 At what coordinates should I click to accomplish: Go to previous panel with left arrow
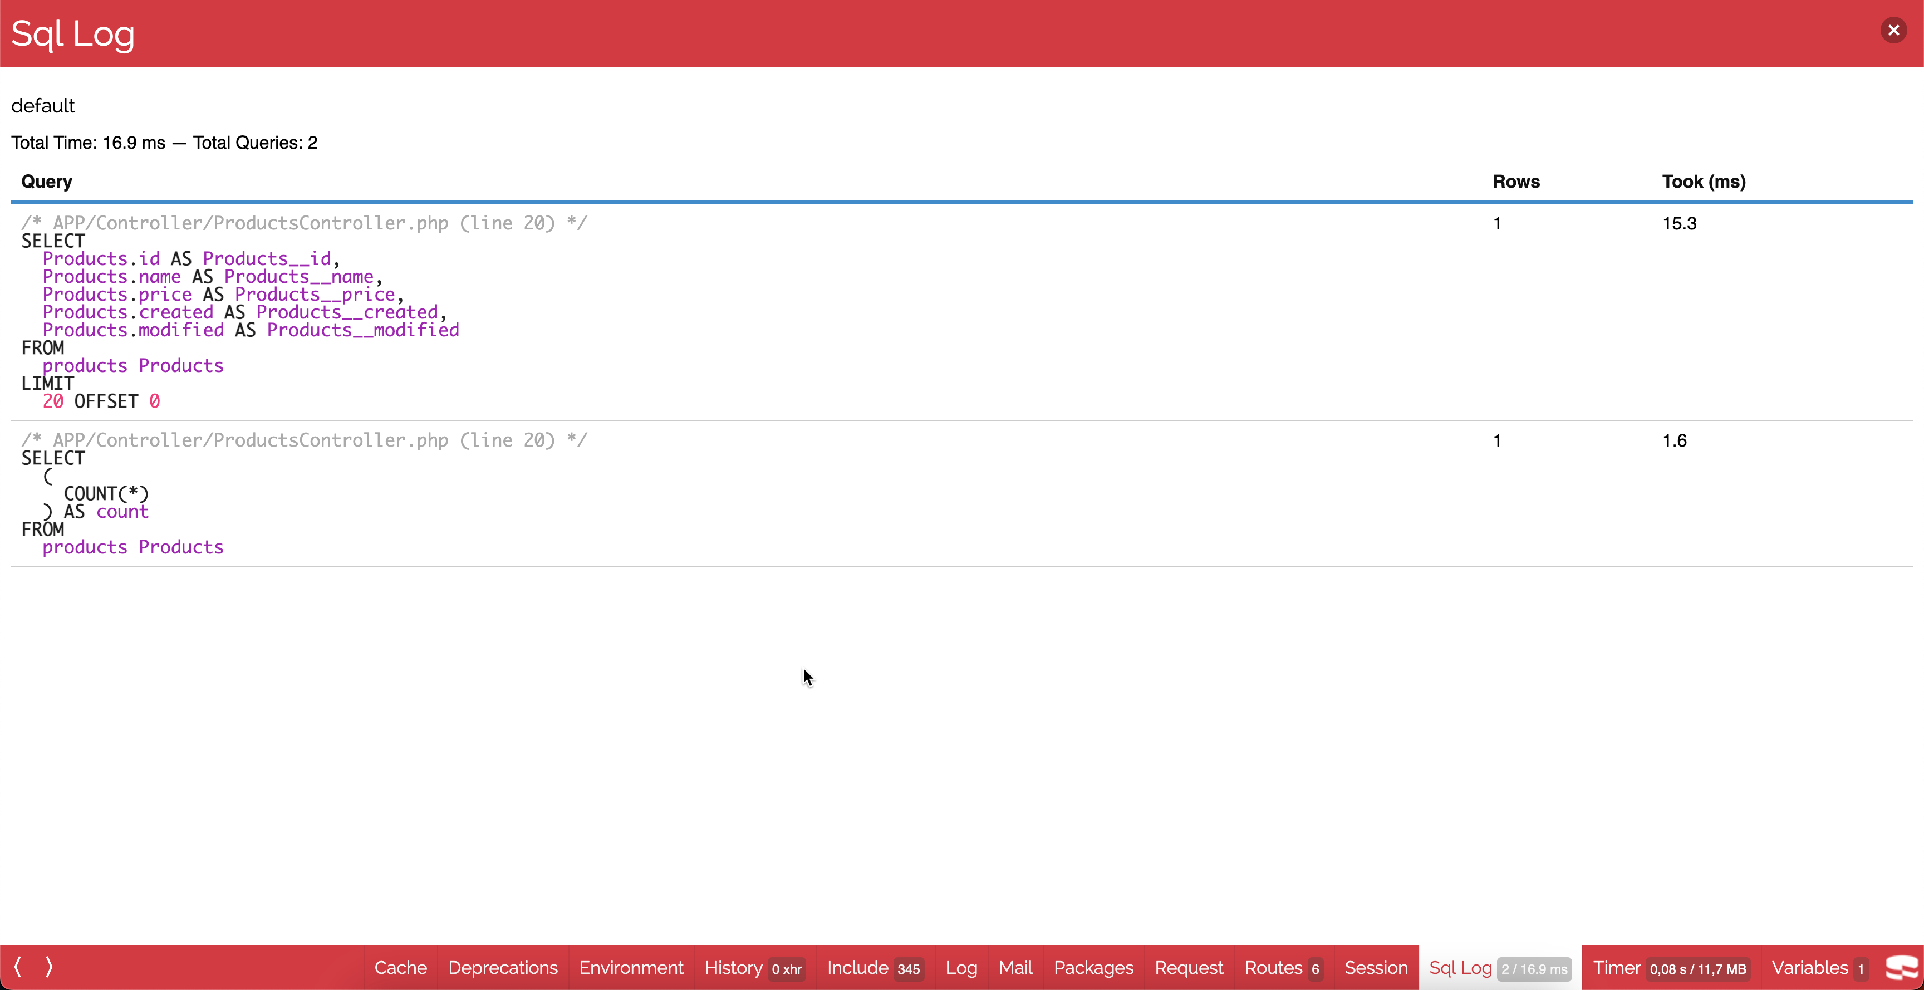point(18,967)
